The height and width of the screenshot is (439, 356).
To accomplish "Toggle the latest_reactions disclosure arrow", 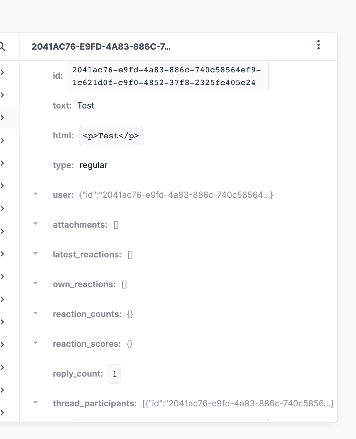I will click(x=35, y=253).
